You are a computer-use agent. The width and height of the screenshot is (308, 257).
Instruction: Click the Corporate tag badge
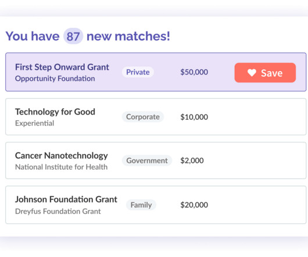pos(143,117)
